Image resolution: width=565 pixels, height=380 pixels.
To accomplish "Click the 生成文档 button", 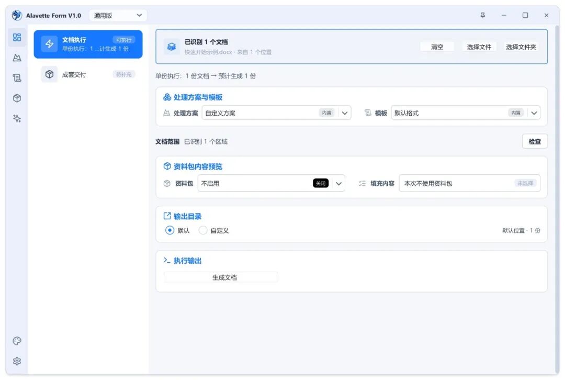I will pyautogui.click(x=221, y=277).
